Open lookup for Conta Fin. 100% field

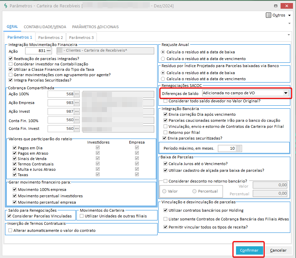(x=77, y=120)
